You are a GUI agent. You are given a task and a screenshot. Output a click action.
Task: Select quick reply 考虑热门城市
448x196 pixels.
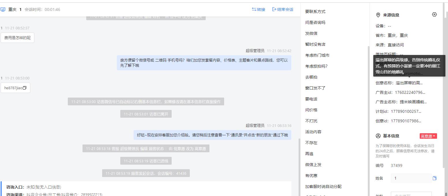(x=317, y=55)
